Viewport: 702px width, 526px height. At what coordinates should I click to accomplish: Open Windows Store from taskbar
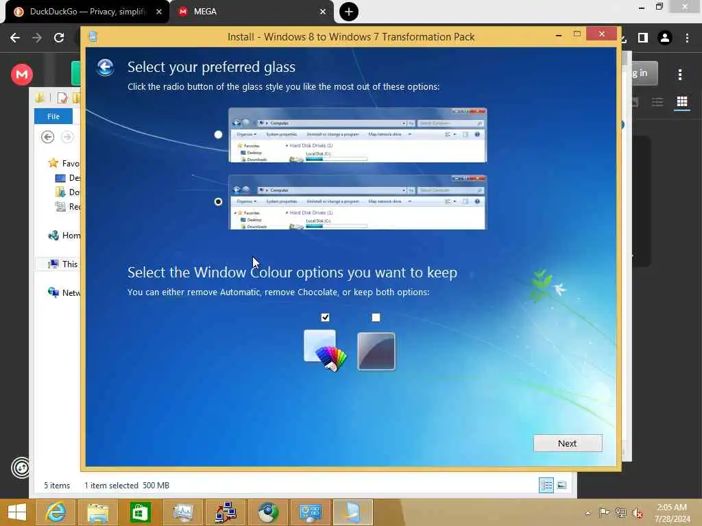(140, 512)
